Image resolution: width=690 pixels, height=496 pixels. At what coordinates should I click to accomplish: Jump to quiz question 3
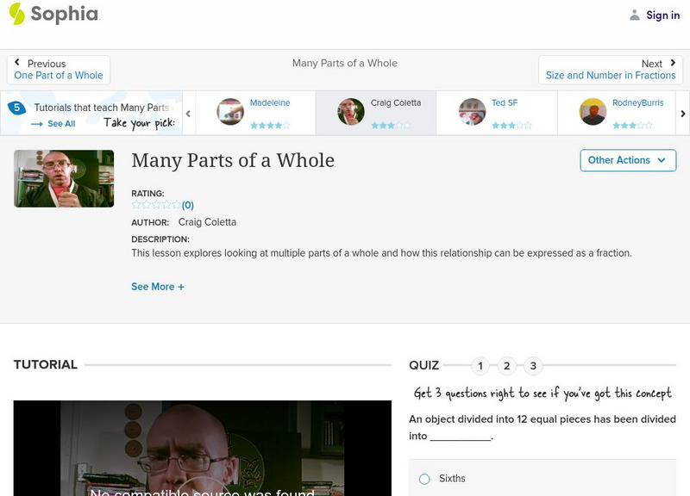[533, 366]
